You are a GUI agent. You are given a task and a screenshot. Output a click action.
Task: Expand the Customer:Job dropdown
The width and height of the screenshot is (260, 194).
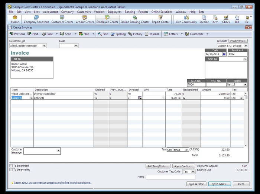45,46
